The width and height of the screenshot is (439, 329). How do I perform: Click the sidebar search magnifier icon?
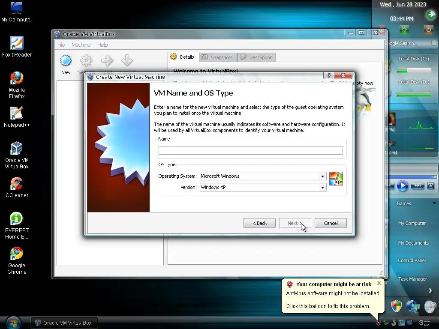click(x=433, y=43)
